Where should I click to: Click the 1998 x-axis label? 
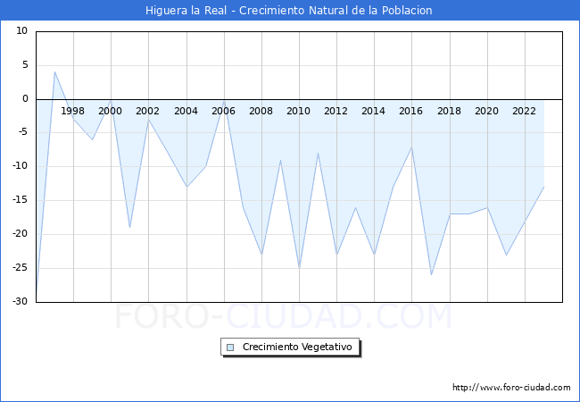click(72, 111)
